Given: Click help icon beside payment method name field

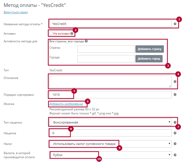Looking at the screenshot, I should click(x=175, y=24).
